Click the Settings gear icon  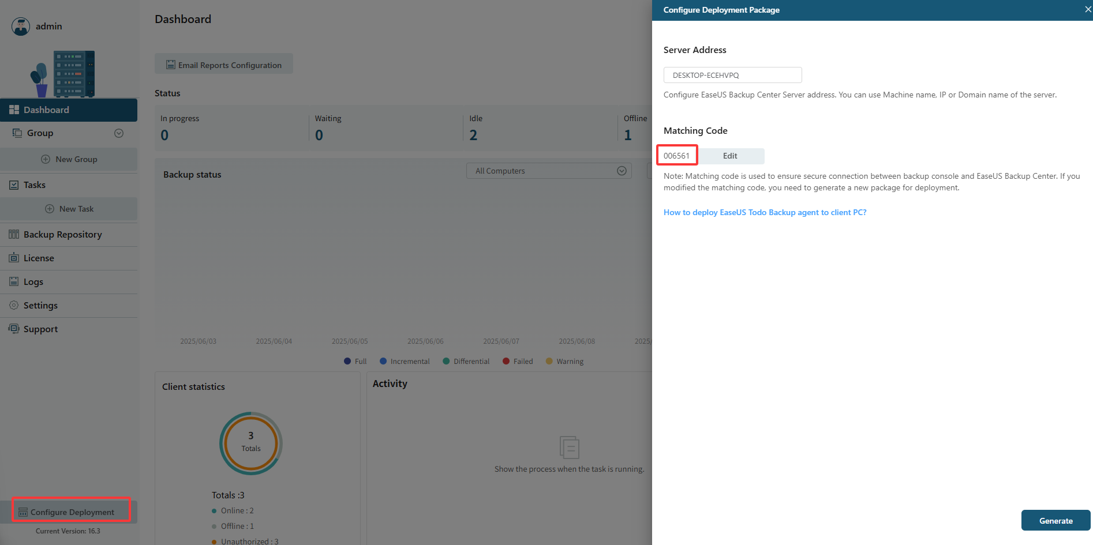(14, 305)
